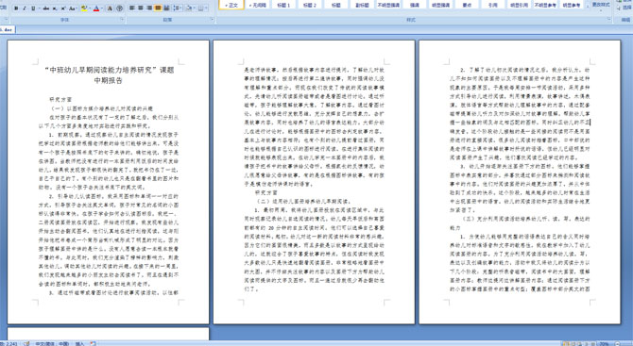The image size is (633, 346).
Task: Apply superscript formatting
Action: pyautogui.click(x=63, y=8)
